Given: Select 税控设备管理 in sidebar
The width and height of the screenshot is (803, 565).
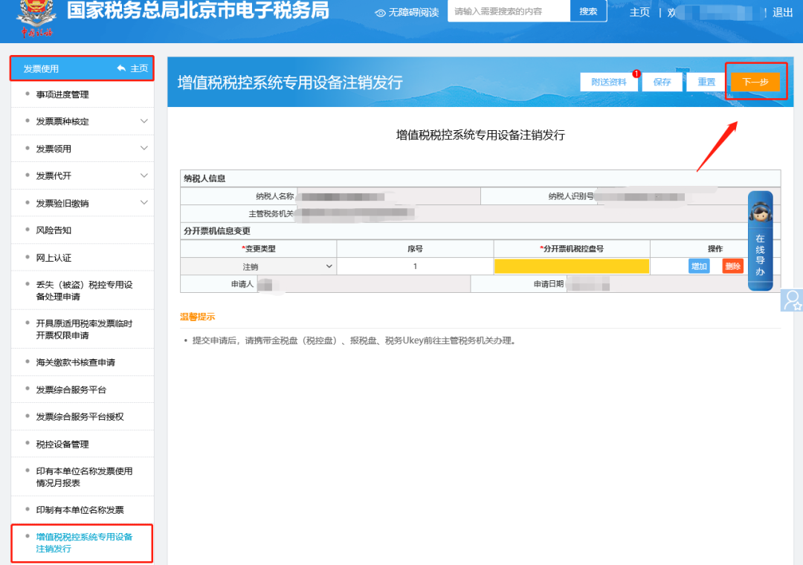Looking at the screenshot, I should click(62, 444).
